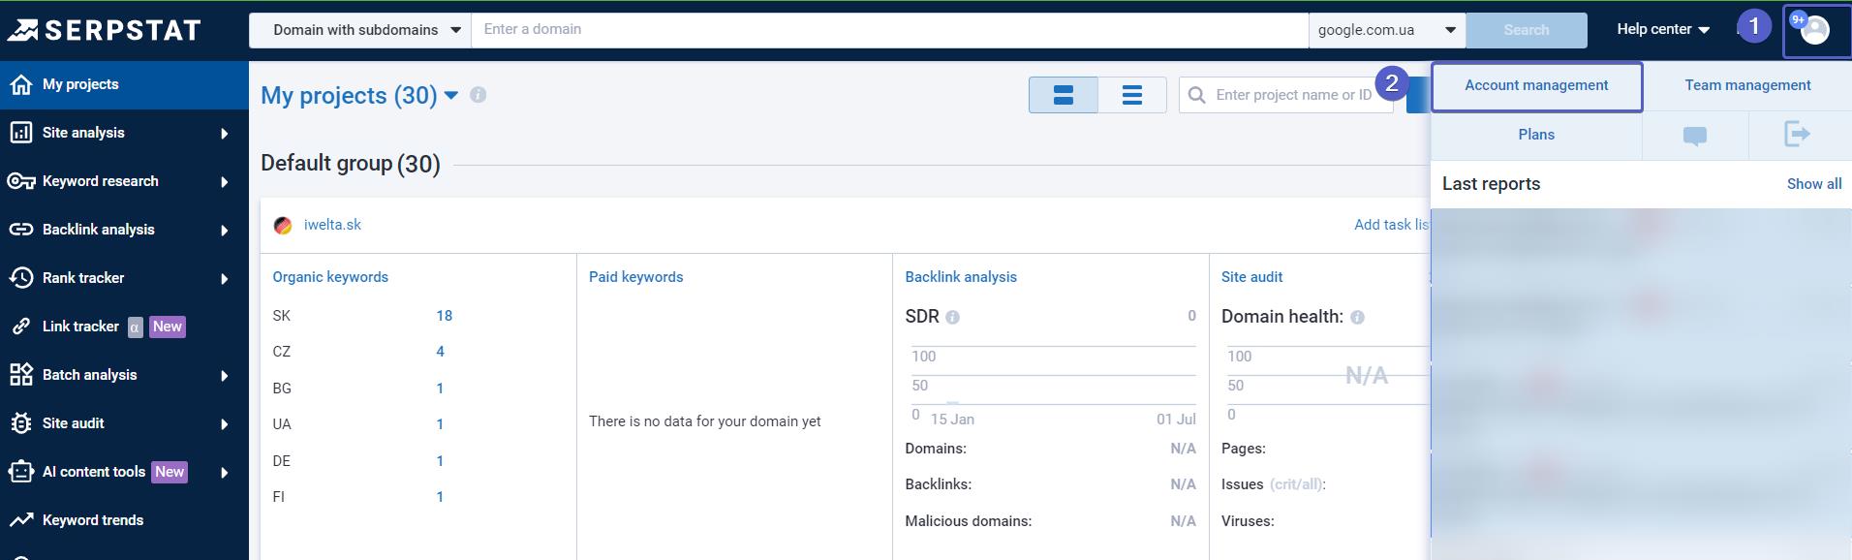The image size is (1852, 560).
Task: Click the BG organic keywords count 1
Action: (x=440, y=389)
